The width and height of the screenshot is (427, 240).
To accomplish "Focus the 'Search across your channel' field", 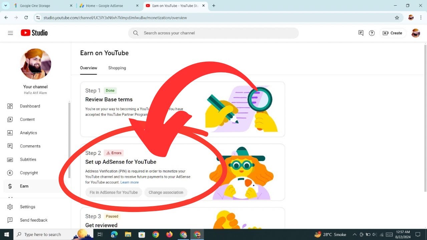I will [213, 33].
